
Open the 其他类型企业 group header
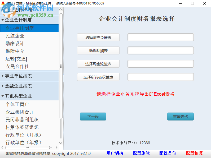29,96
